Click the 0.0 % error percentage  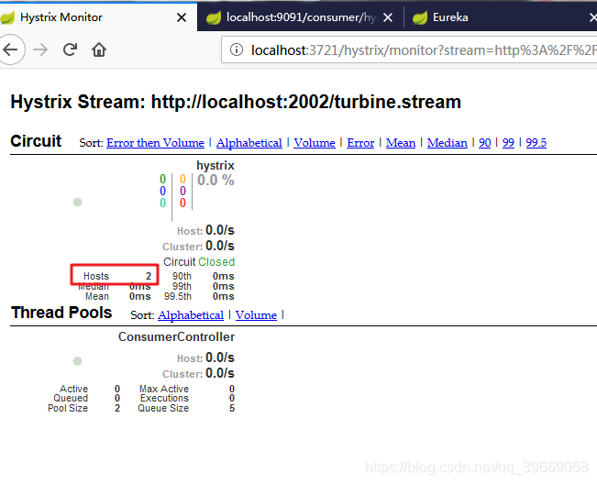(x=216, y=180)
